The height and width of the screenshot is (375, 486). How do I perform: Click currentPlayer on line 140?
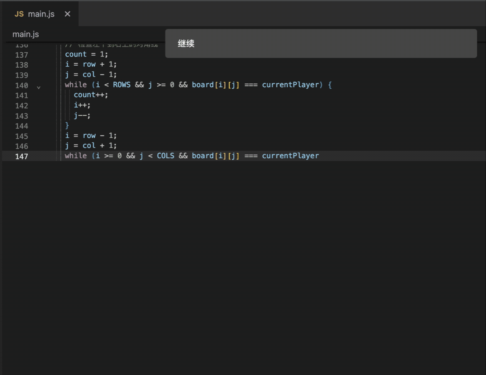[x=290, y=85]
